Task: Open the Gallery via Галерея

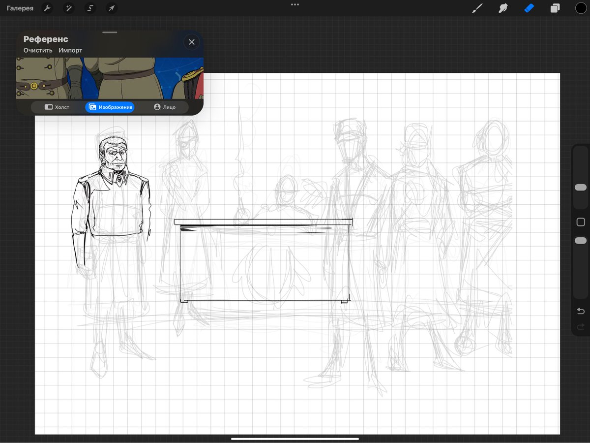Action: (20, 8)
